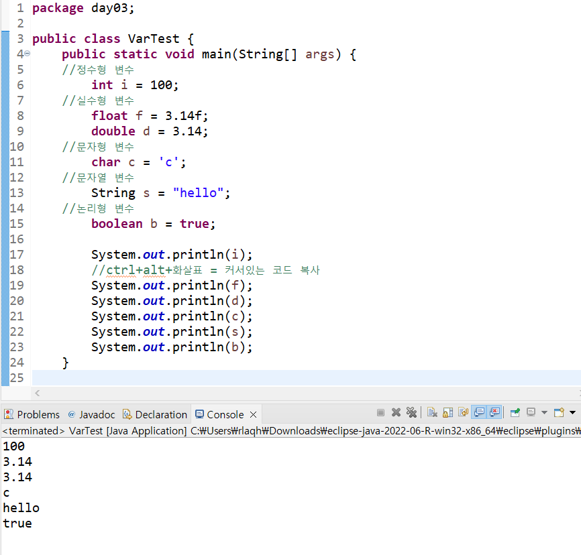Click the '//논리형 변수' comment
This screenshot has height=555, width=581.
(x=98, y=208)
